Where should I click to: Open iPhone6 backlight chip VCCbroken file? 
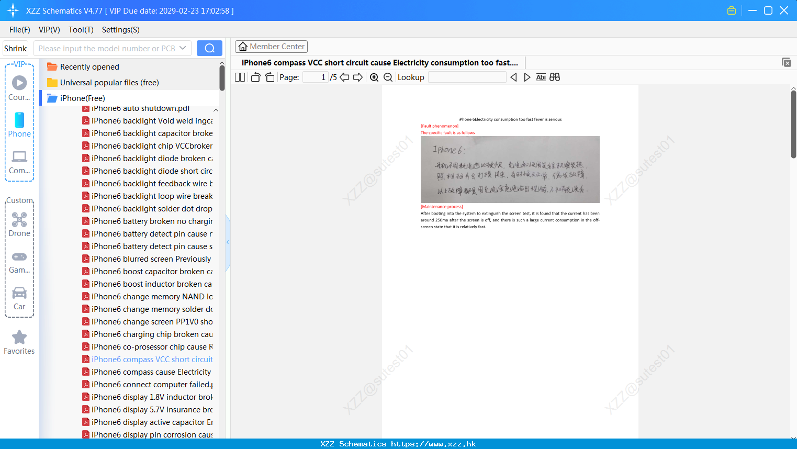point(148,146)
